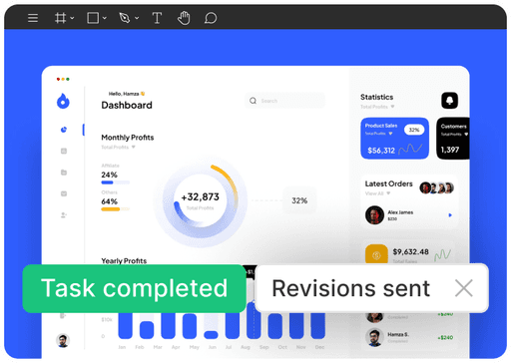The image size is (511, 363).
Task: Click the Hamza S. order row
Action: (409, 337)
